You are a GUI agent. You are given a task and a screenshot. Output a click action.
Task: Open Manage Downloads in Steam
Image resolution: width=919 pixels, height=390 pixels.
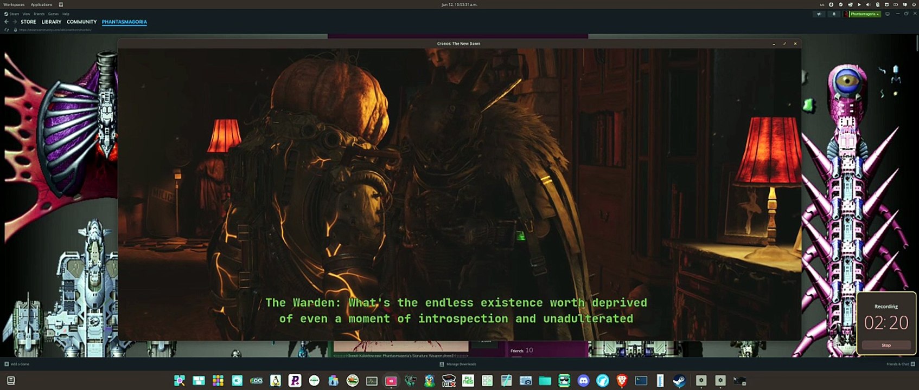(x=458, y=364)
